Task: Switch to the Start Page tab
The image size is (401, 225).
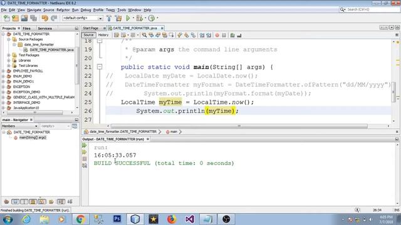Action: [90, 28]
